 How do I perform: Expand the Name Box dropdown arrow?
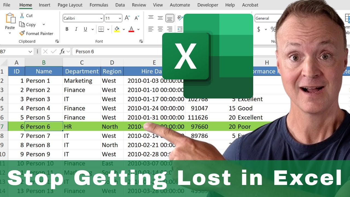coord(30,51)
